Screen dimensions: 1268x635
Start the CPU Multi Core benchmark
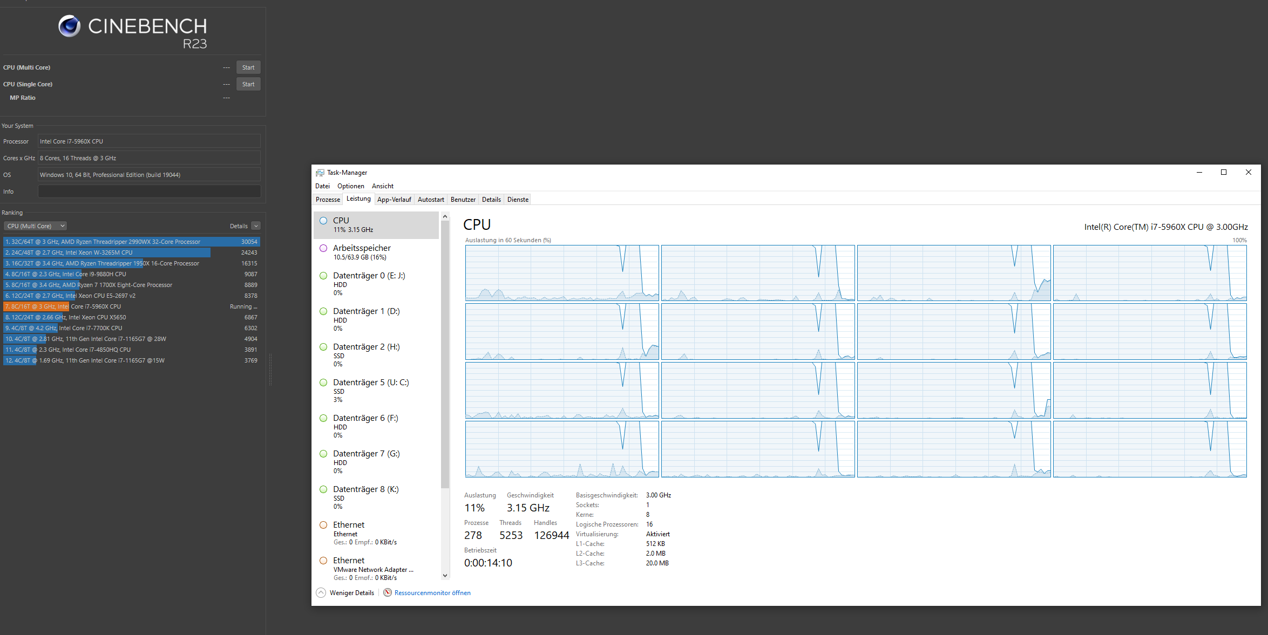click(x=248, y=67)
